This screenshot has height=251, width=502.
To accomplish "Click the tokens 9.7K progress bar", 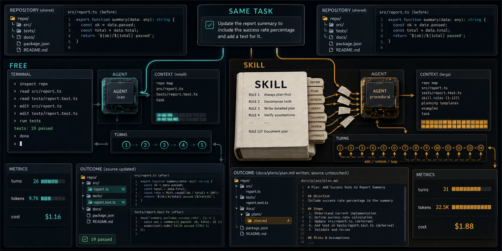I will click(x=53, y=198).
